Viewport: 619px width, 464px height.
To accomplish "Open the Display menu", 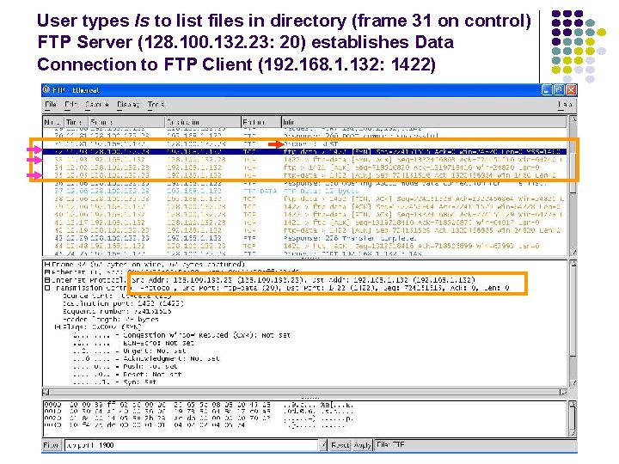I will [x=128, y=105].
